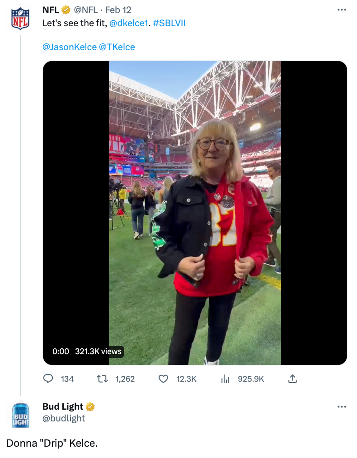View tweet analytics bar chart icon
357x458 pixels.
pyautogui.click(x=225, y=379)
